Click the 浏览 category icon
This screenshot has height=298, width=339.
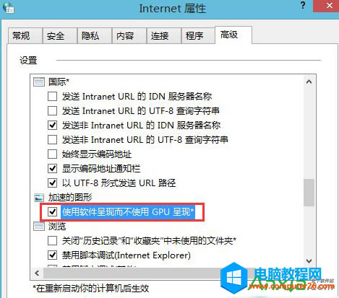pos(39,227)
